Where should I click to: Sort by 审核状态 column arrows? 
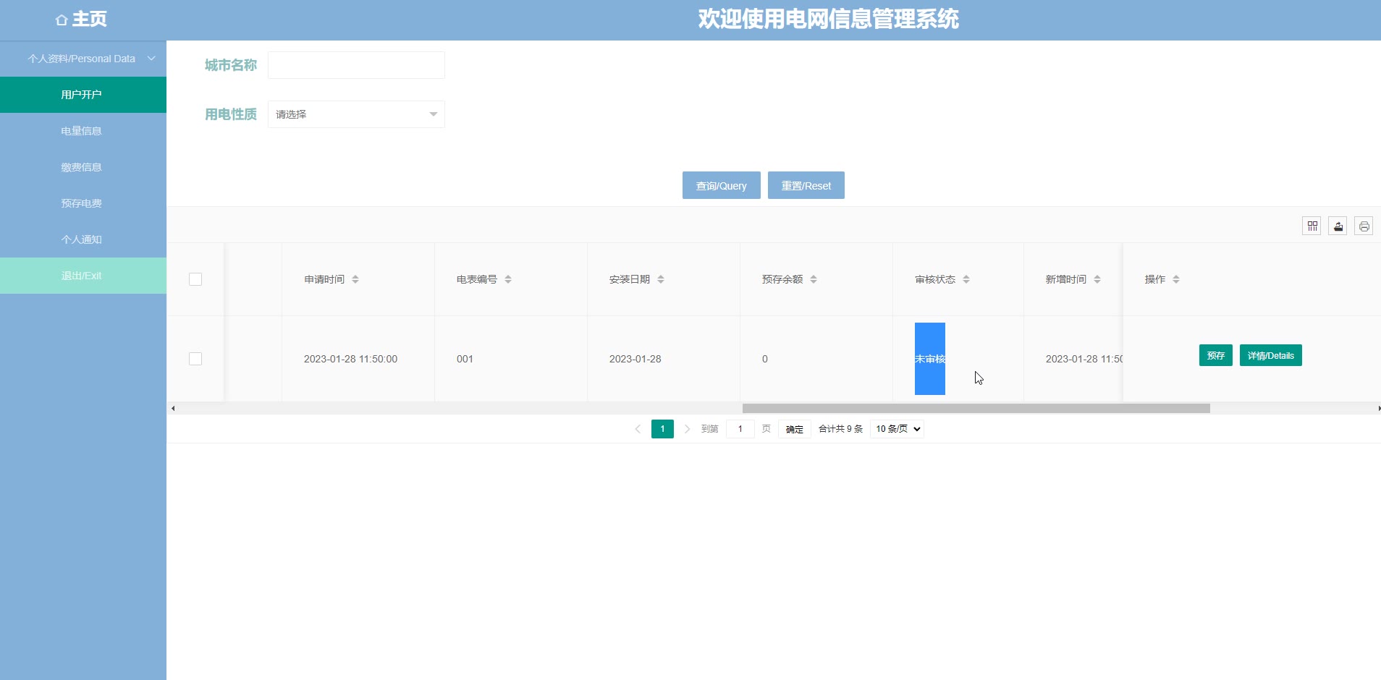[x=966, y=279]
